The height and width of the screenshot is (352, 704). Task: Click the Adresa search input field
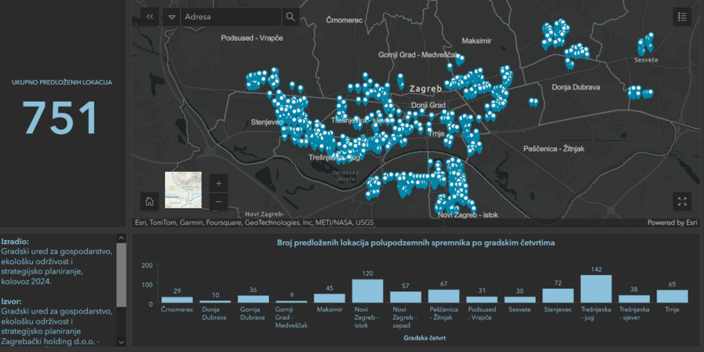(230, 17)
